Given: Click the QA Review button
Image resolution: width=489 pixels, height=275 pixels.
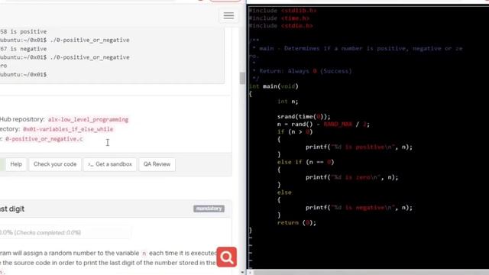Looking at the screenshot, I should tap(157, 164).
